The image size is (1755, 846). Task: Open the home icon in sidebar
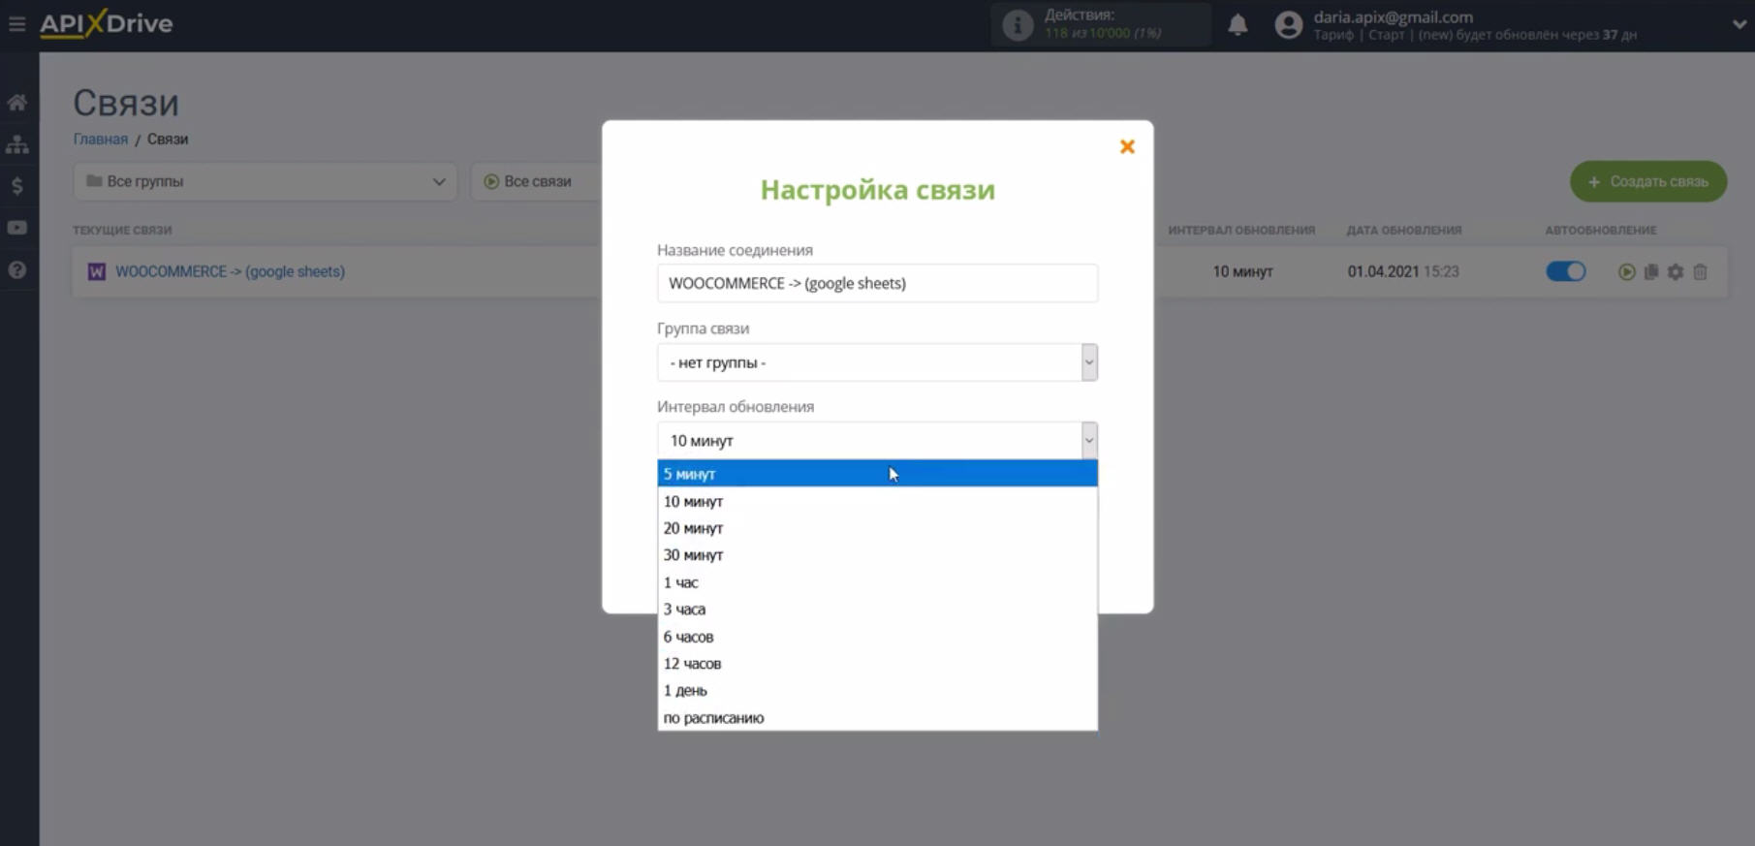[17, 103]
